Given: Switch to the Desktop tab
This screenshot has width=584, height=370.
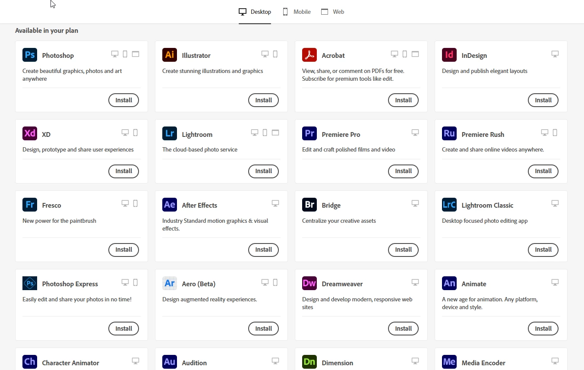Looking at the screenshot, I should click(x=255, y=12).
